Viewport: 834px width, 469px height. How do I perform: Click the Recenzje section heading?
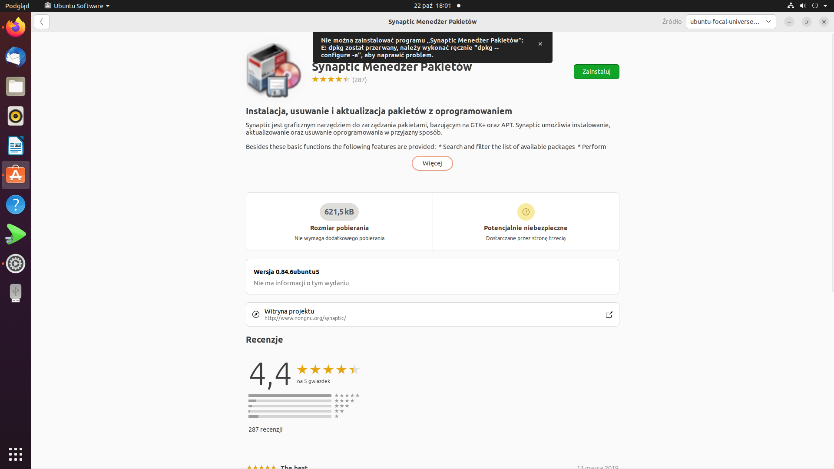pyautogui.click(x=264, y=340)
